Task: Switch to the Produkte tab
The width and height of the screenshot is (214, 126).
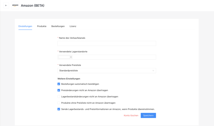Action: (x=42, y=26)
